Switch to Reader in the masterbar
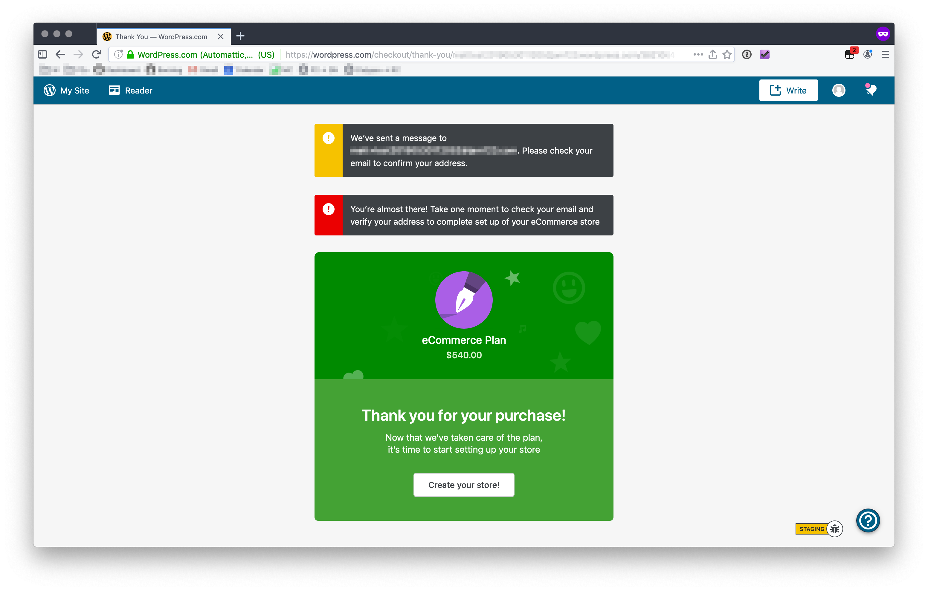Image resolution: width=928 pixels, height=591 pixels. [131, 91]
